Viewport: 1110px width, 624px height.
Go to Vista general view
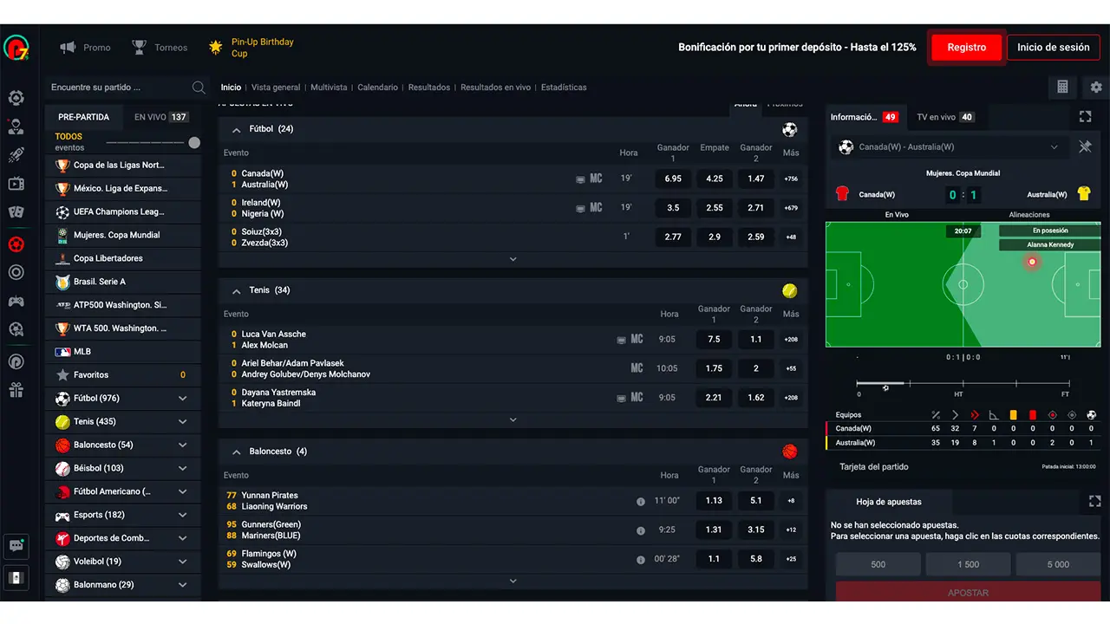276,88
